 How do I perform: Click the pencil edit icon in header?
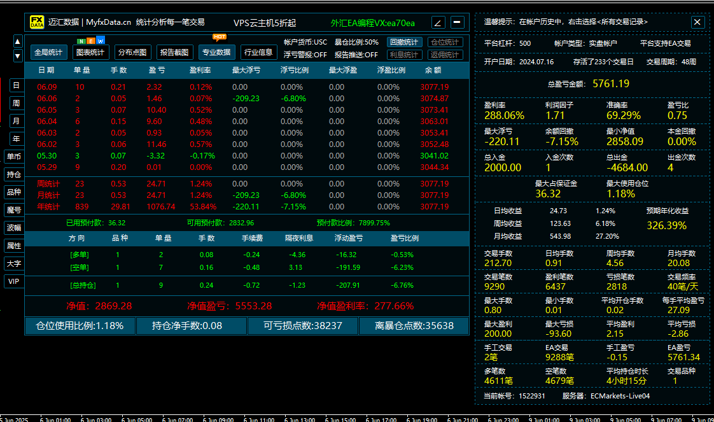[x=438, y=22]
